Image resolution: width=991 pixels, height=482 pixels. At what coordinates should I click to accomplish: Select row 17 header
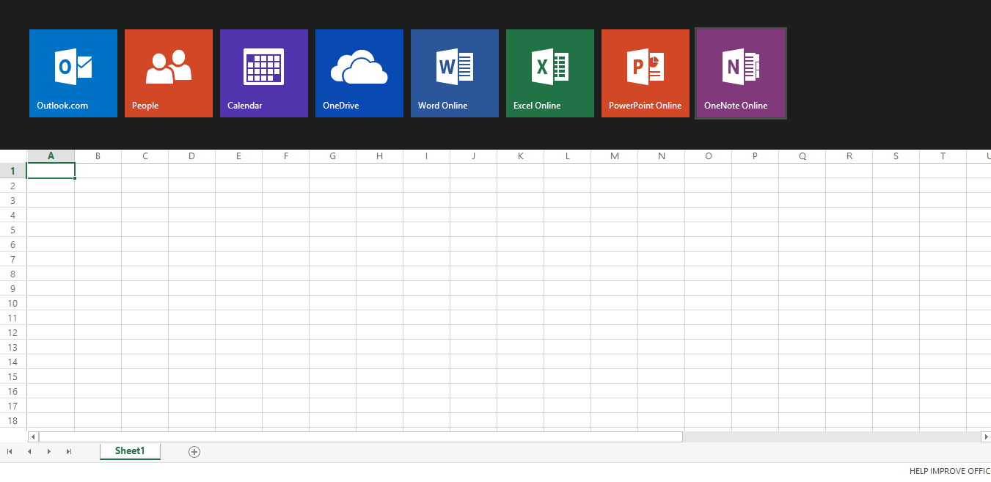pos(13,406)
